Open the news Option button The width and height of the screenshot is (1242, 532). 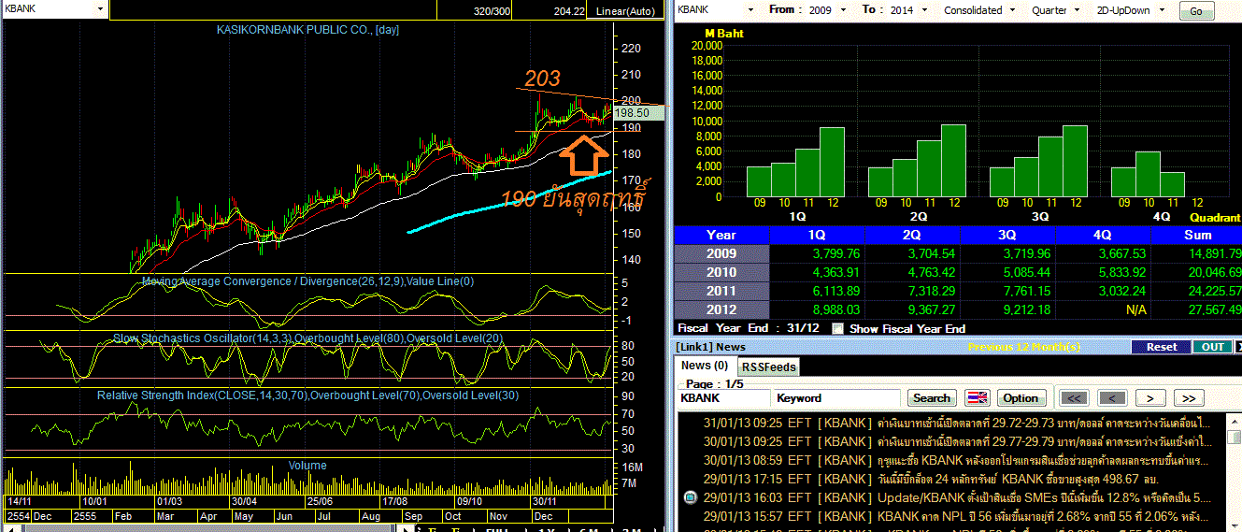pos(1021,397)
